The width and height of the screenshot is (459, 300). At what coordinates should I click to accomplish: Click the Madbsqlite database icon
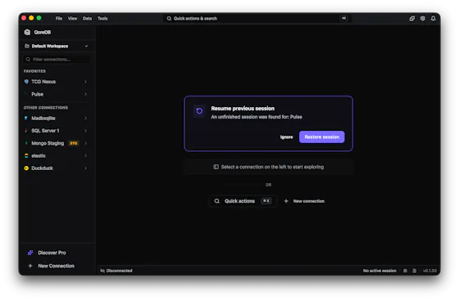coord(26,119)
